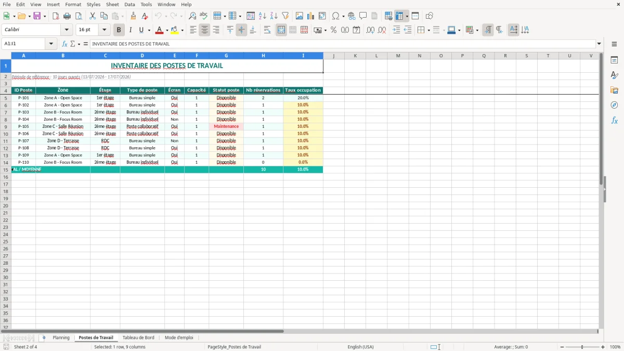Image resolution: width=624 pixels, height=351 pixels.
Task: Toggle Center Vertically alignment
Action: [x=241, y=30]
